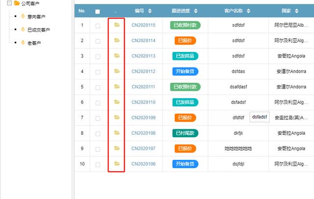
Task: Sort by 客户名称 column arrows
Action: click(x=248, y=11)
